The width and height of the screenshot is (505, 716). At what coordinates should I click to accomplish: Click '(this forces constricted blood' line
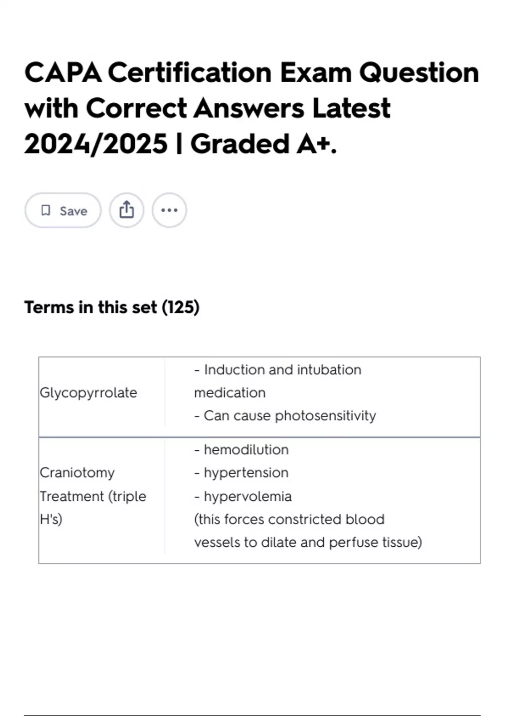(290, 519)
